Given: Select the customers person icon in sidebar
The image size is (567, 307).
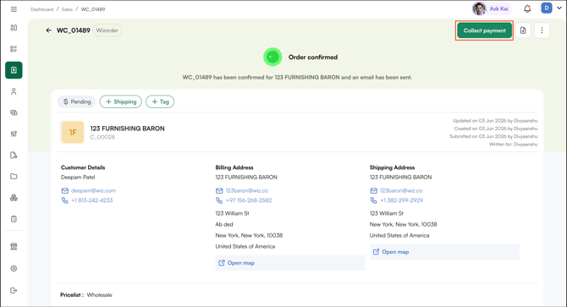Looking at the screenshot, I should click(x=14, y=91).
